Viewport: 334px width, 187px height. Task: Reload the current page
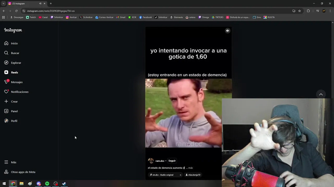coord(16,11)
